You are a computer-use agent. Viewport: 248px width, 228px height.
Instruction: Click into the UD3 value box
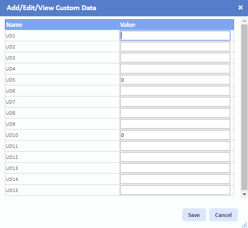(x=175, y=58)
